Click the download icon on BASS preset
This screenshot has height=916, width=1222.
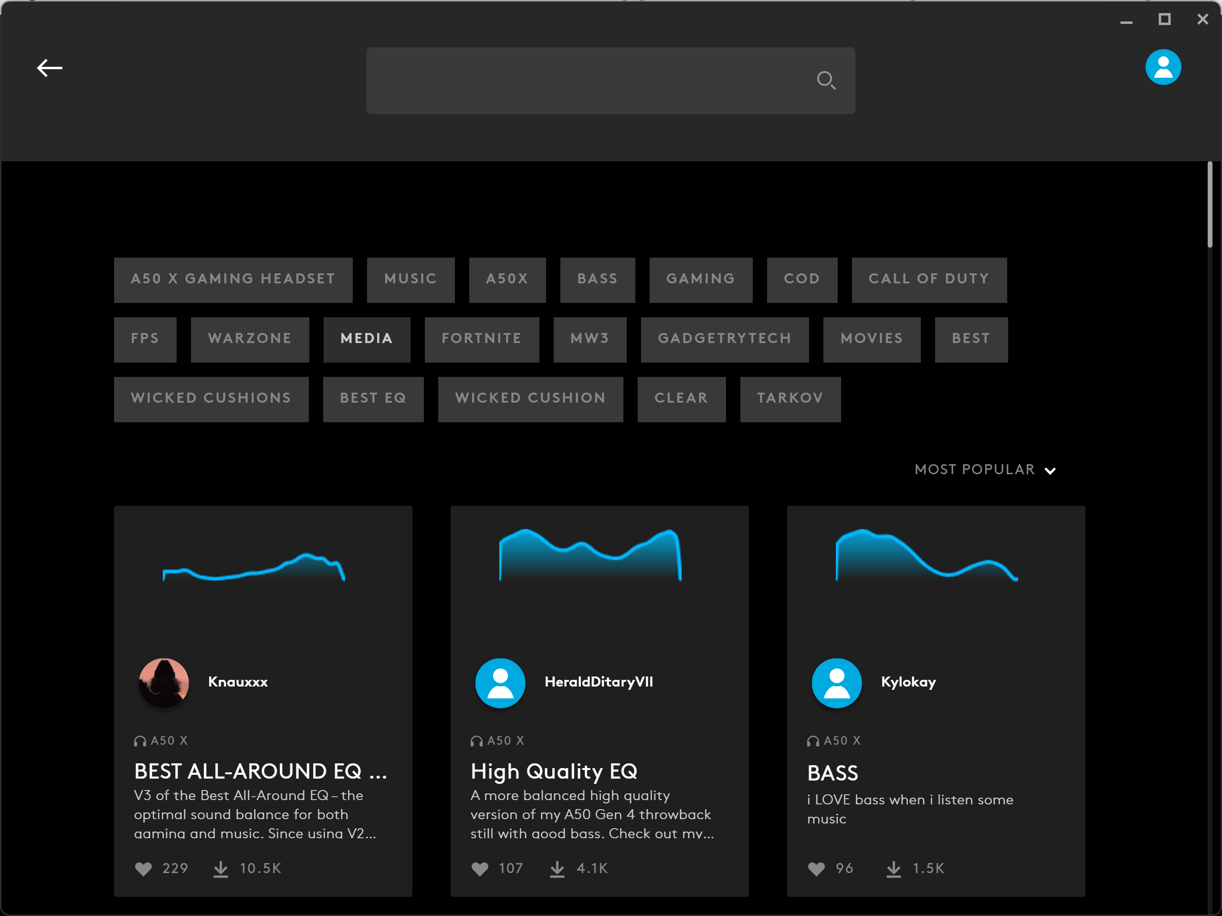tap(893, 868)
